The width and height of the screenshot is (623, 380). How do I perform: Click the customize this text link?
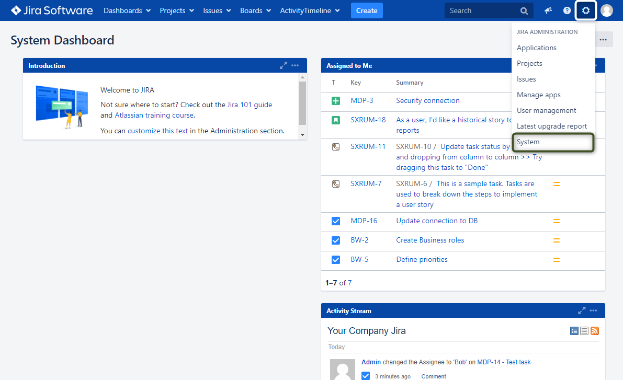[158, 131]
